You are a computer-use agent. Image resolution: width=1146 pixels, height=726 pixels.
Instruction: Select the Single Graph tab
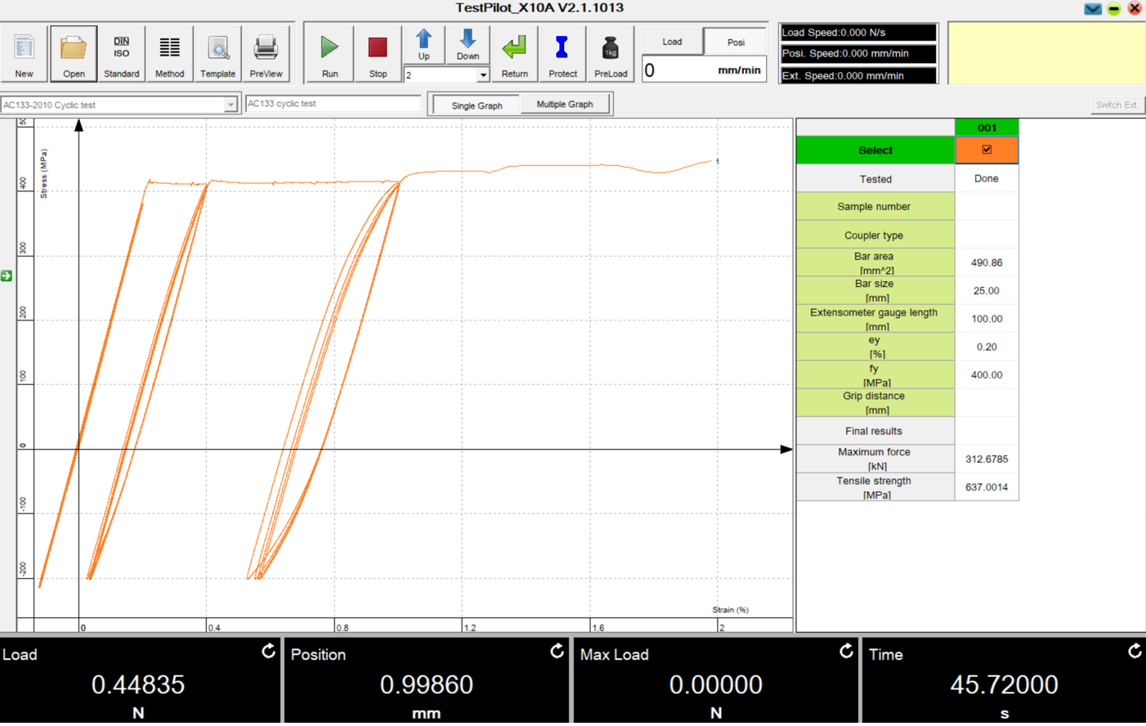(x=477, y=105)
